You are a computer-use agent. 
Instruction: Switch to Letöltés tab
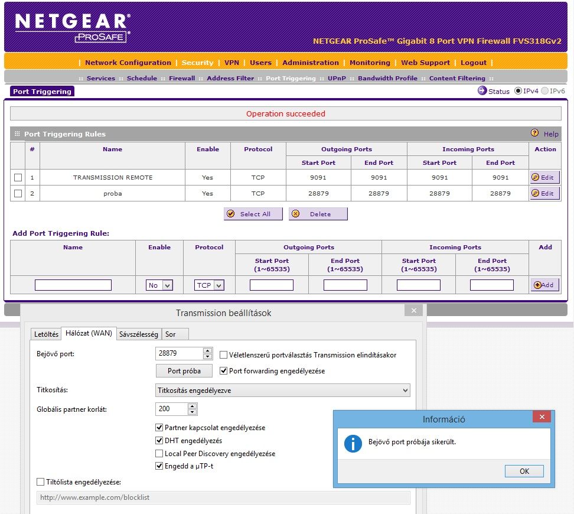tap(46, 334)
